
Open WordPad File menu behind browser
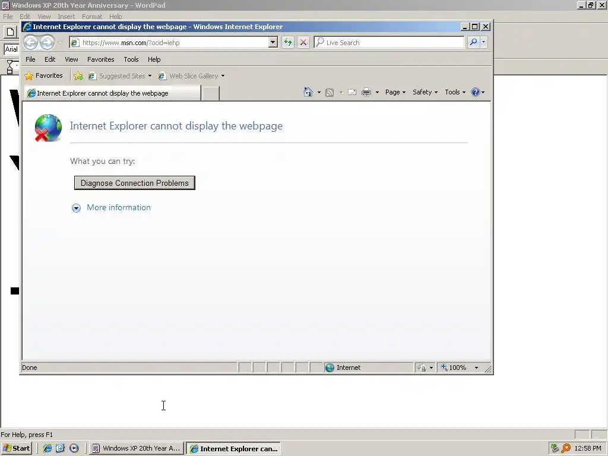coord(8,17)
